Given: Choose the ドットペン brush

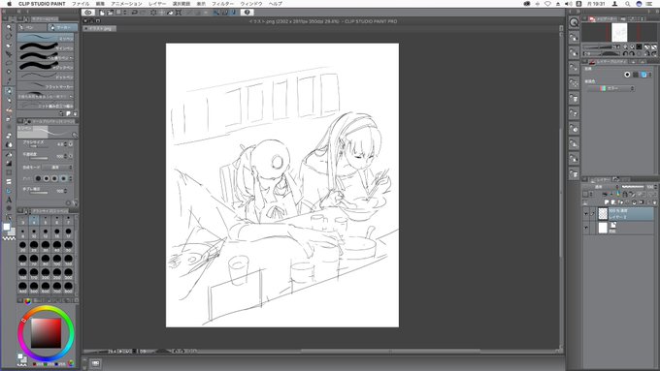Looking at the screenshot, I should click(47, 77).
